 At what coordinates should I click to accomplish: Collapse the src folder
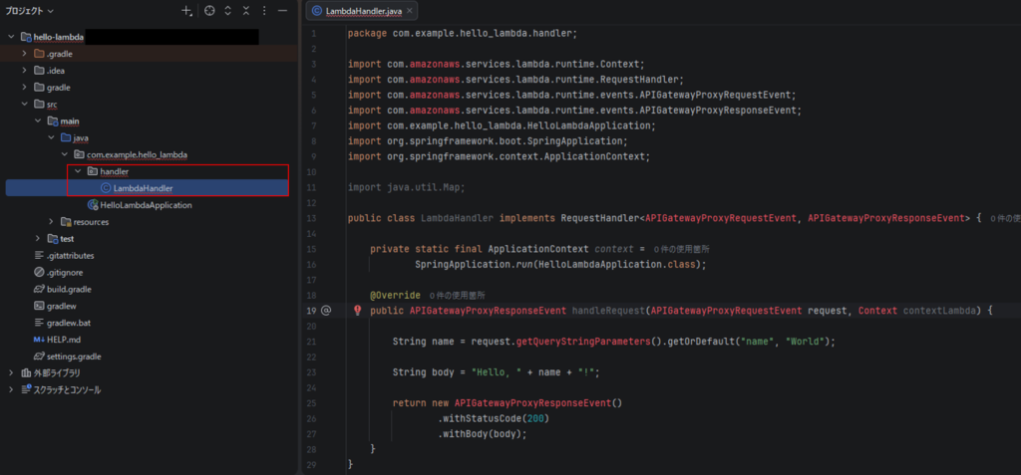25,105
